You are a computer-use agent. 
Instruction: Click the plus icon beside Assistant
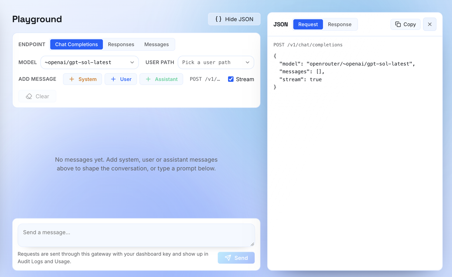pos(148,79)
